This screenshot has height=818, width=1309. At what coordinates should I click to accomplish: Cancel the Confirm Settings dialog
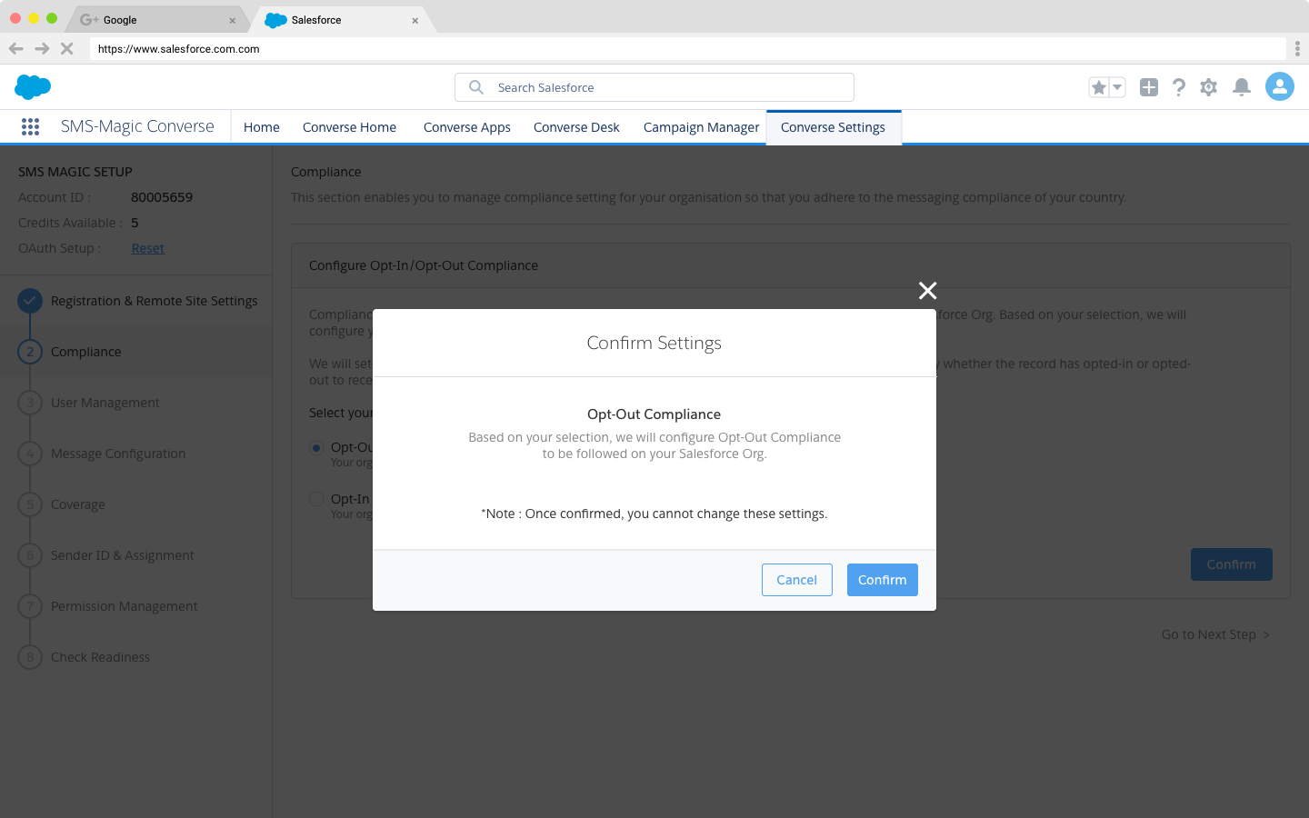click(x=796, y=580)
